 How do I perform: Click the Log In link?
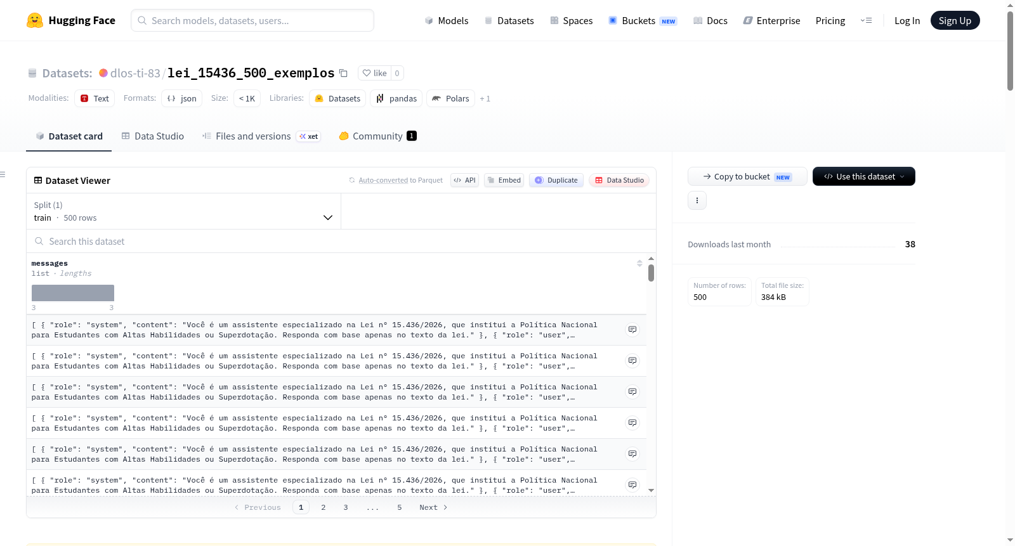click(907, 21)
